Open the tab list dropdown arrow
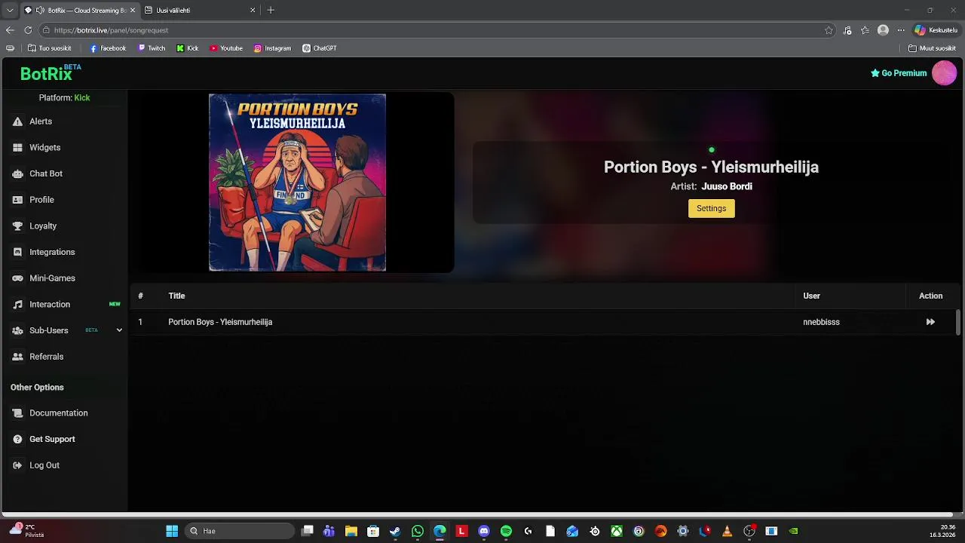The image size is (965, 543). tap(10, 11)
